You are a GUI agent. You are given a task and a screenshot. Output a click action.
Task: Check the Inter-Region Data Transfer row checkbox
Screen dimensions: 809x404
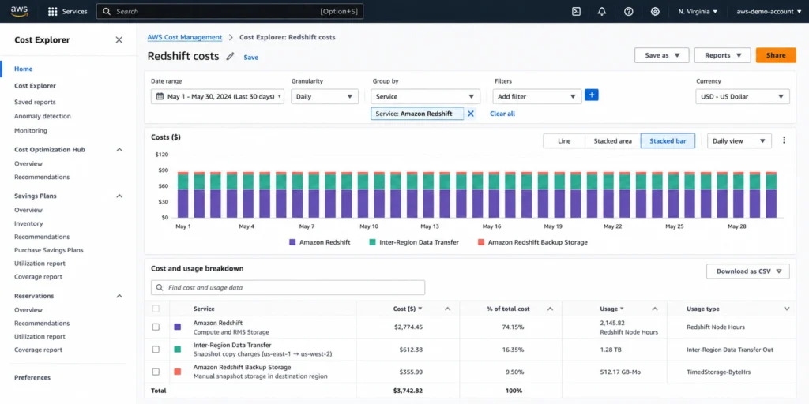click(156, 350)
